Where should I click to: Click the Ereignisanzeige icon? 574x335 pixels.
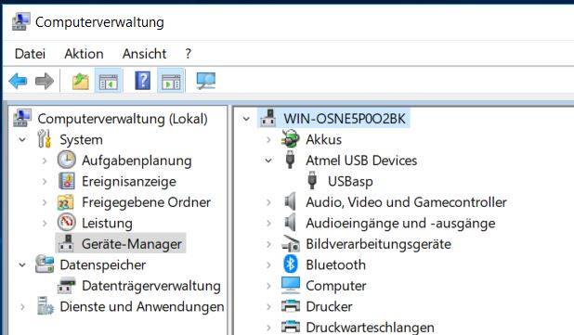67,181
